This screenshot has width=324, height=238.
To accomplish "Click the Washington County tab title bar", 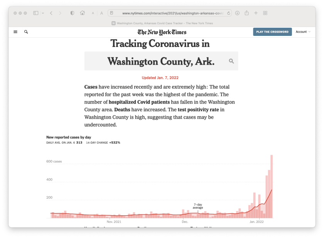I will 162,23.
